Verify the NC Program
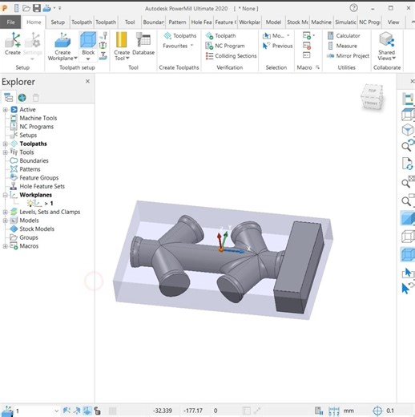The image size is (415, 417). pyautogui.click(x=225, y=46)
